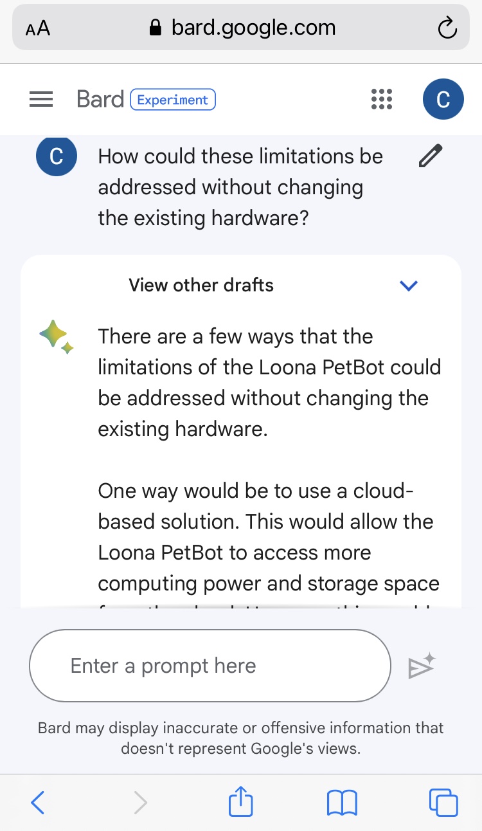Open the account profile avatar
Image resolution: width=482 pixels, height=831 pixels.
443,99
